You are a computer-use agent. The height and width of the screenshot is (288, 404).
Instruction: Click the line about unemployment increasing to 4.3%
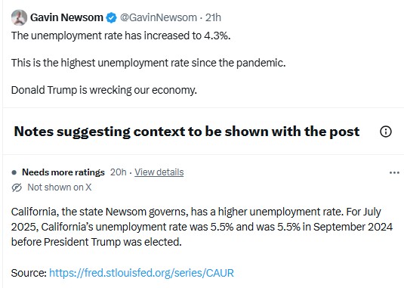121,36
